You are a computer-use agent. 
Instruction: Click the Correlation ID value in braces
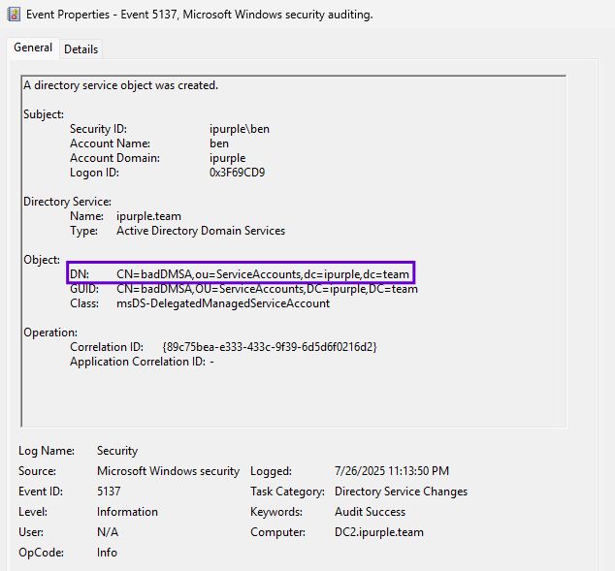270,347
